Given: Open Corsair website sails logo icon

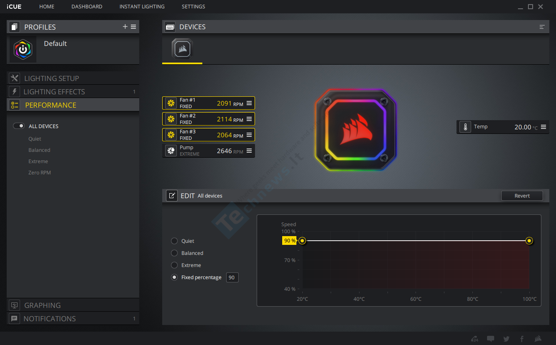Looking at the screenshot, I should 538,339.
